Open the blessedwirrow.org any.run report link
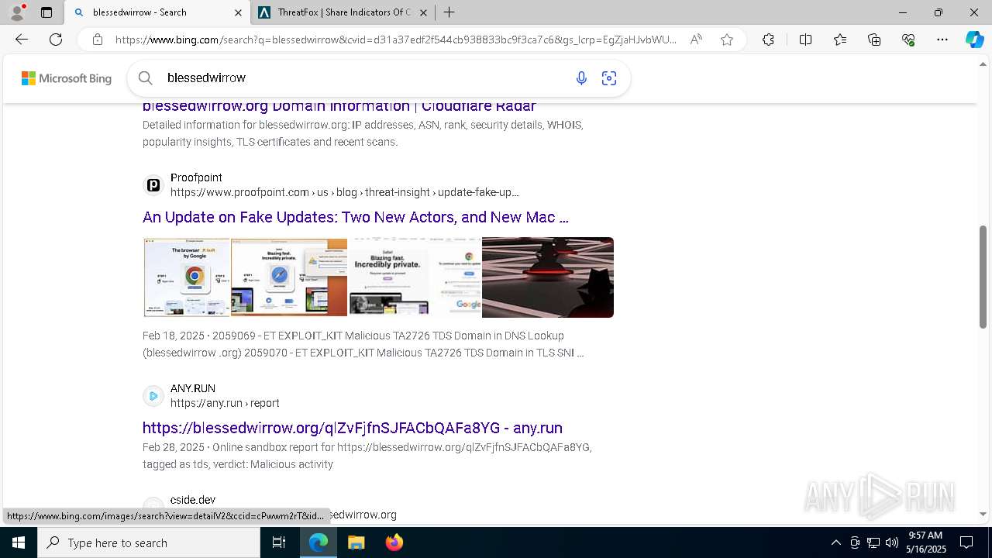The image size is (992, 558). point(353,428)
